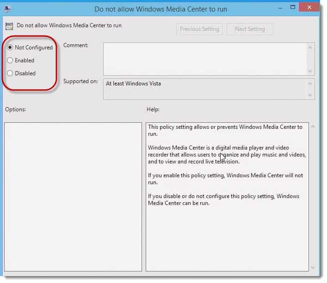Click the policy setting icon beside the title
The image size is (327, 283).
[x=9, y=26]
